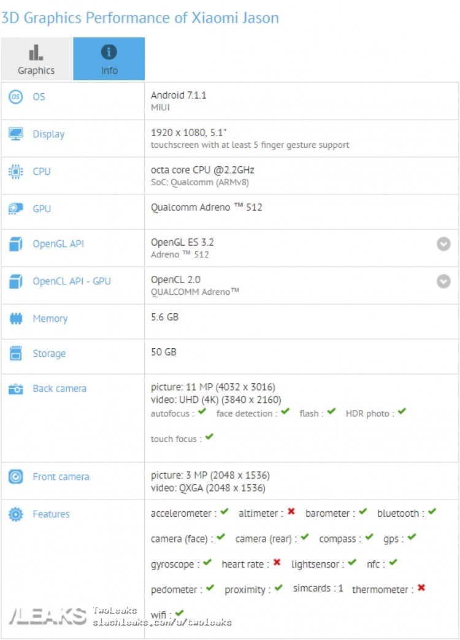Click the slashleaks.com watermark URL
460x640 pixels.
tap(162, 622)
